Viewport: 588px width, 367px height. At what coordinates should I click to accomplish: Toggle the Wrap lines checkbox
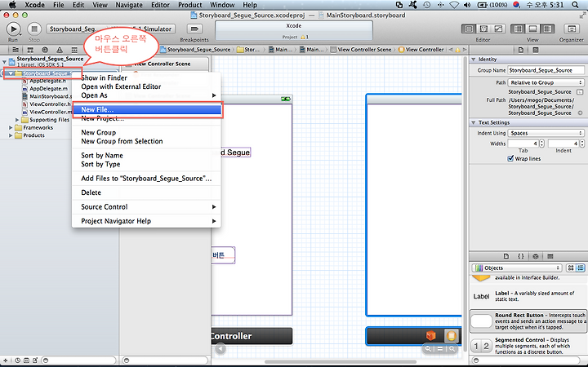click(510, 158)
